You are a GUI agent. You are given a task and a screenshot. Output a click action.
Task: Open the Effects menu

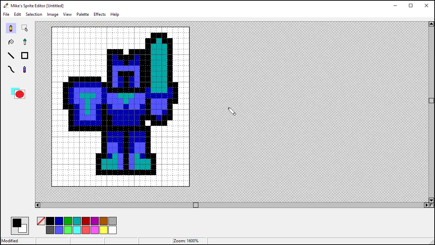(x=99, y=14)
